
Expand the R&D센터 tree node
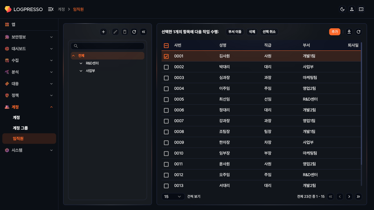pos(81,63)
